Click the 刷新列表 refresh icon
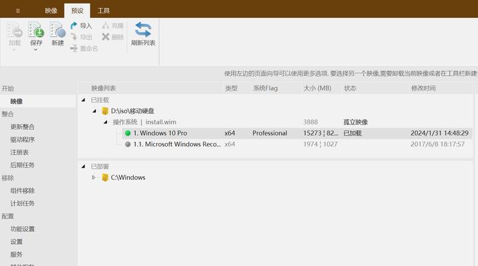The width and height of the screenshot is (478, 266). tap(143, 29)
